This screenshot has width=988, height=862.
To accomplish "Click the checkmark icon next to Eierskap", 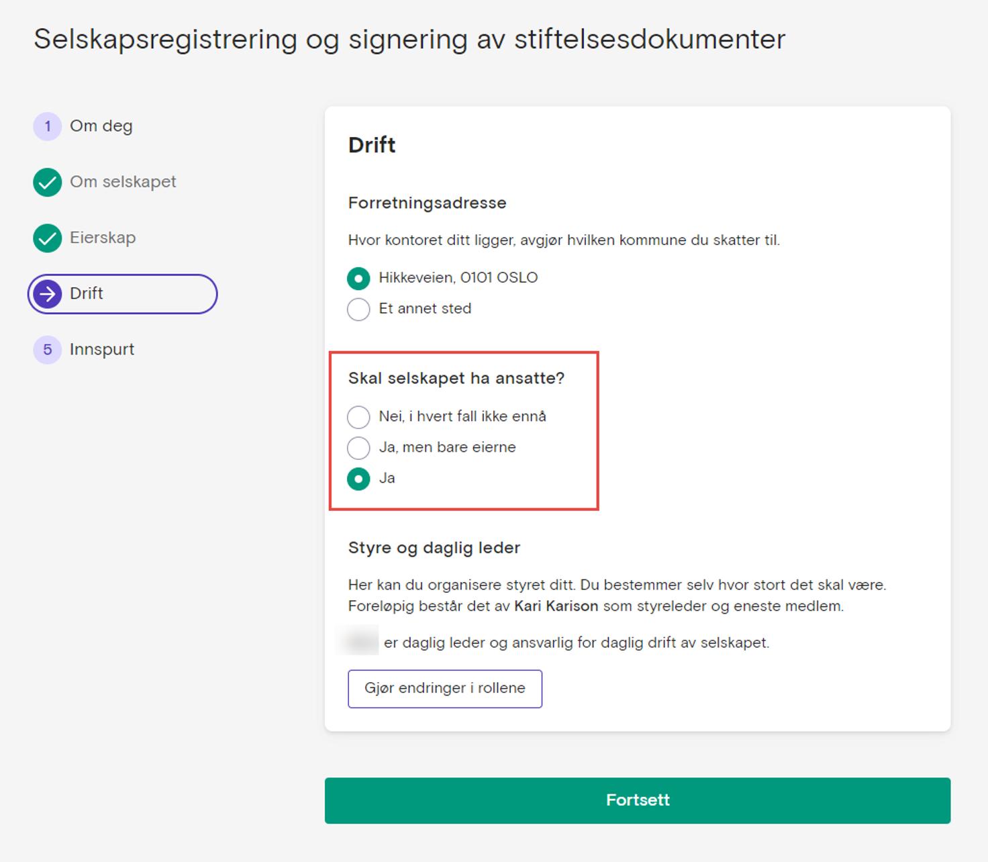I will pos(46,238).
